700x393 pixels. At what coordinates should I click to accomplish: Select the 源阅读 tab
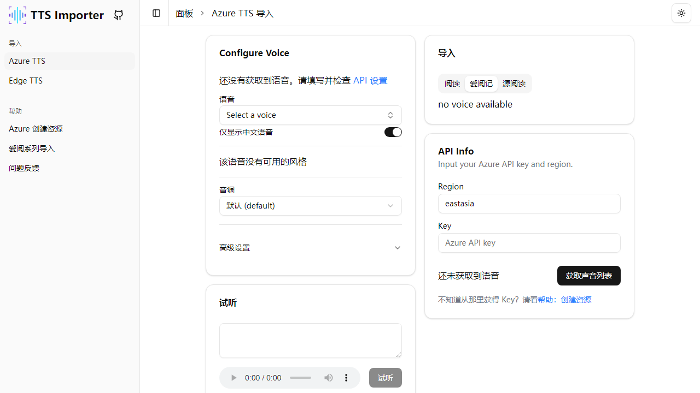tap(514, 84)
